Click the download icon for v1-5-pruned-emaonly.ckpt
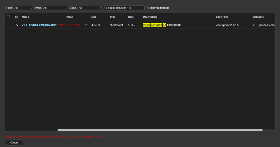Screen dimensions: 280x147 86,25
